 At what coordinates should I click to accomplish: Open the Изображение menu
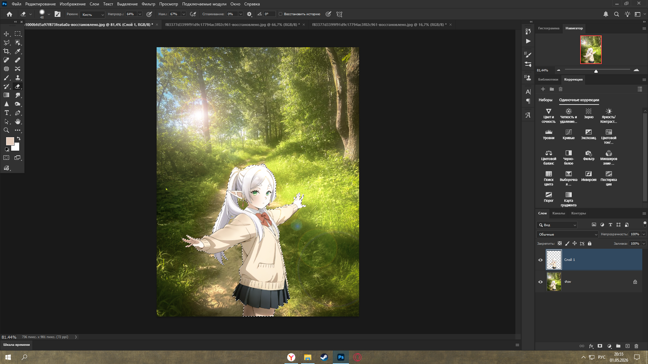pos(73,4)
